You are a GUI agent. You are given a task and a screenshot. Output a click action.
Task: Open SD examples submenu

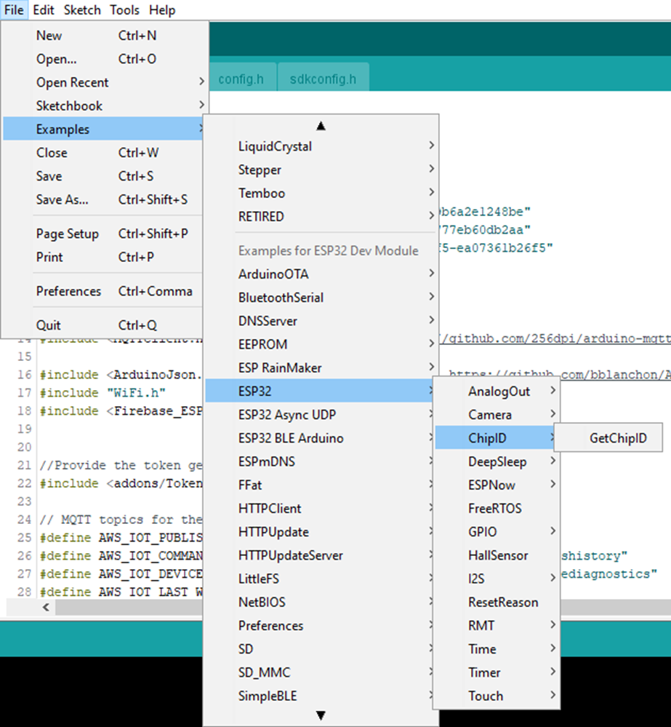pos(319,648)
